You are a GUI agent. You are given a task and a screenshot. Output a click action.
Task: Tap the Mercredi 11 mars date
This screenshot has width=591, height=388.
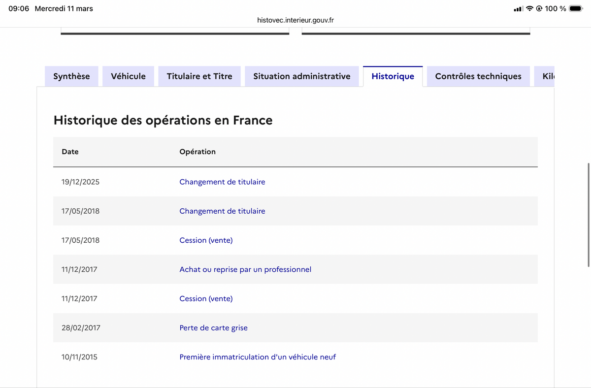[64, 8]
